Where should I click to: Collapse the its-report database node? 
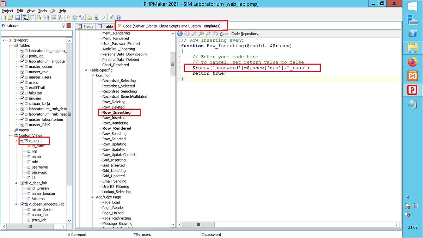4,40
